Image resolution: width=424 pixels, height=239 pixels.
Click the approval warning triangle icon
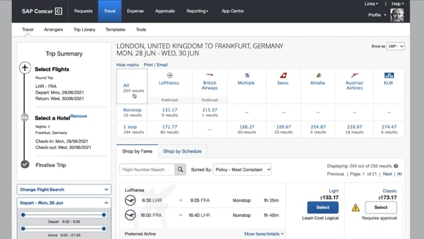click(x=355, y=208)
